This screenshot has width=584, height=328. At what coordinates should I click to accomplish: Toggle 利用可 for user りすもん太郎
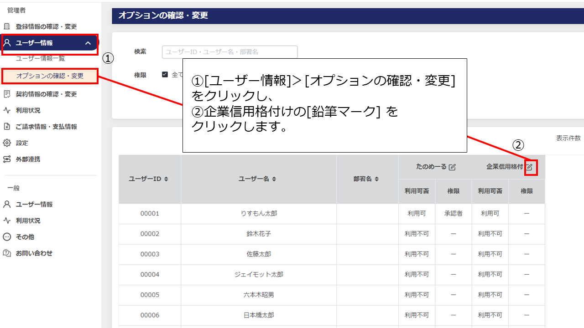coord(417,213)
